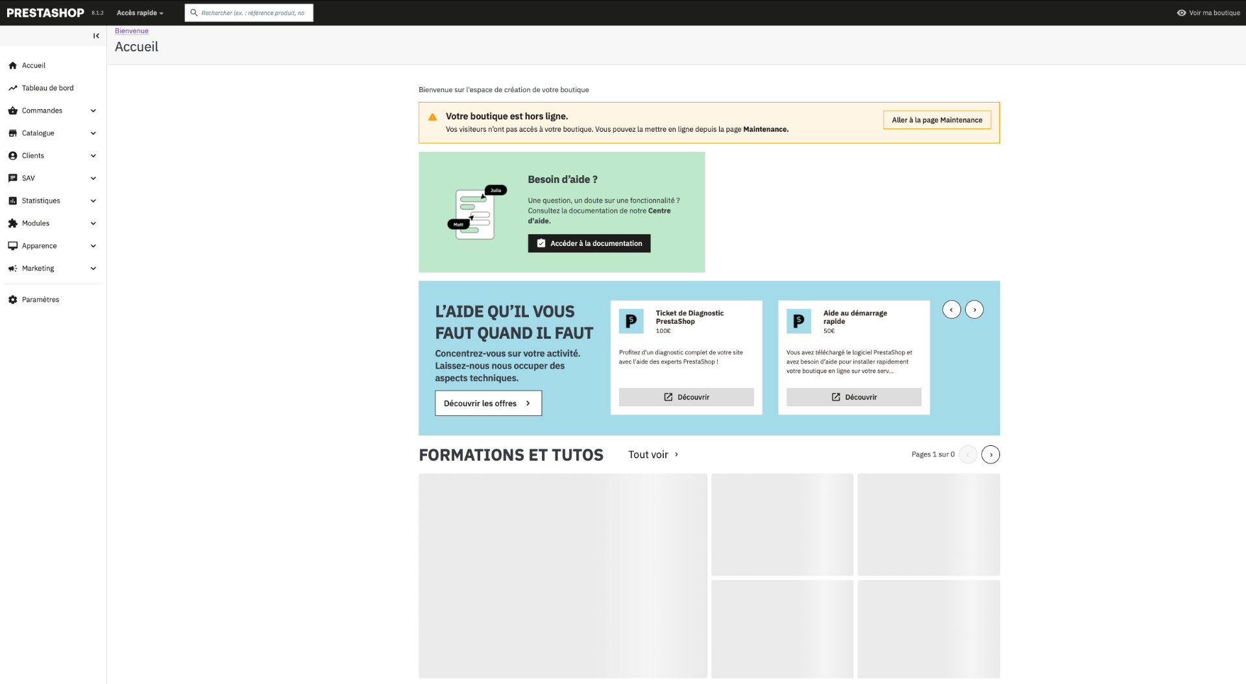The image size is (1246, 684).
Task: Click Découvrir under Aide au démarrage rapide
Action: (x=854, y=397)
